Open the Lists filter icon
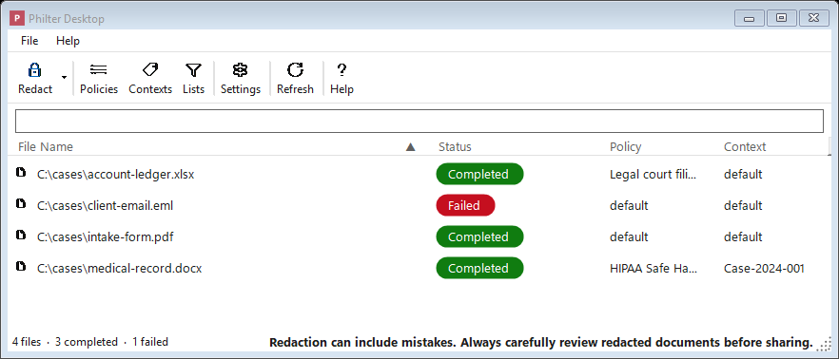 click(193, 70)
